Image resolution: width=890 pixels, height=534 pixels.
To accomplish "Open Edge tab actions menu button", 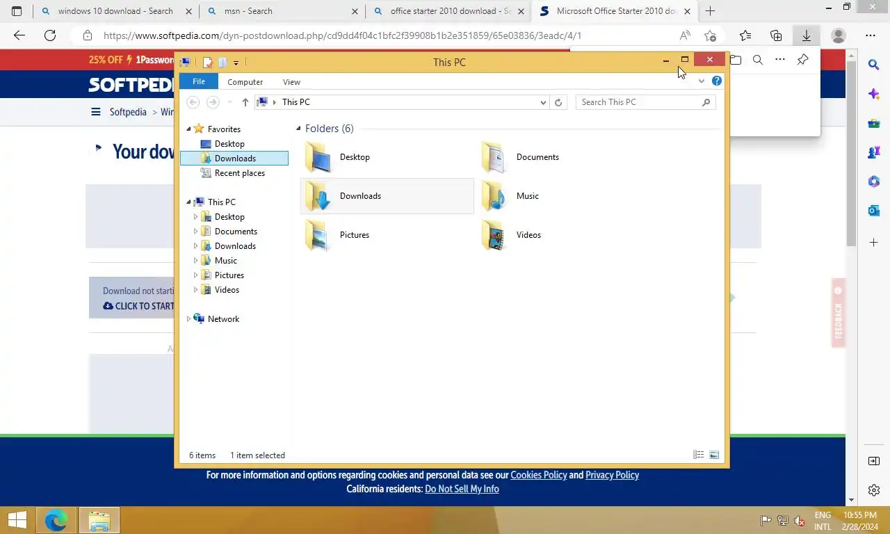I will [17, 11].
